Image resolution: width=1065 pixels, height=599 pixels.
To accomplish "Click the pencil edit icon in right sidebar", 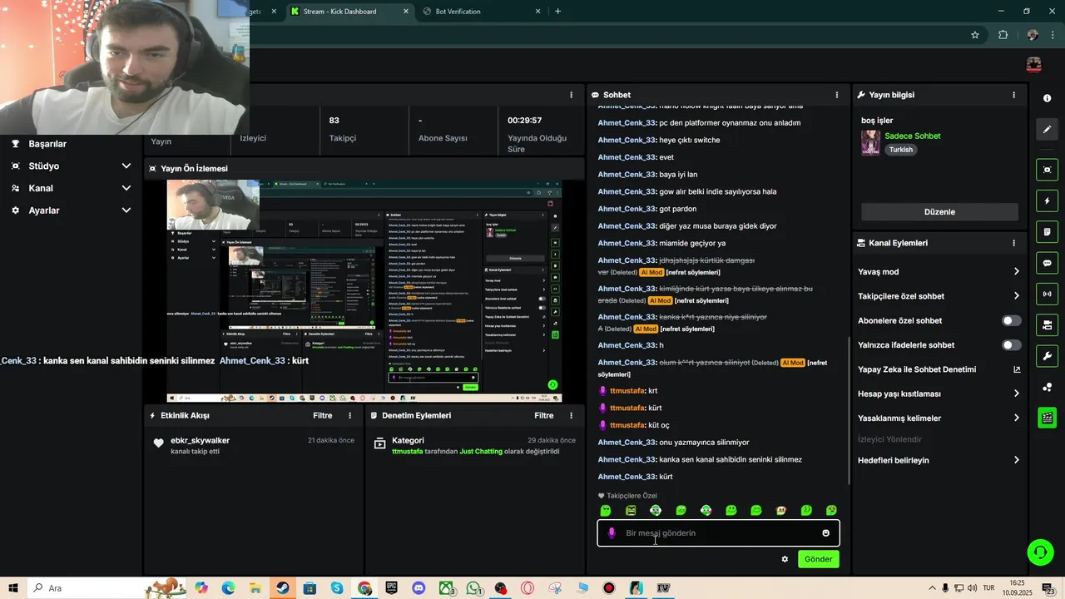I will click(x=1047, y=129).
